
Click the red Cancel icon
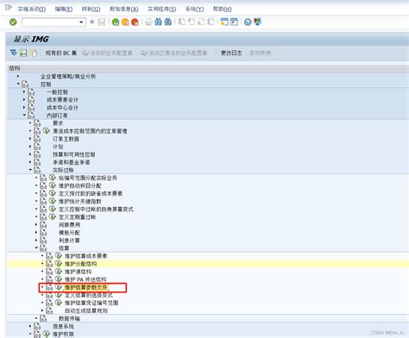point(135,22)
